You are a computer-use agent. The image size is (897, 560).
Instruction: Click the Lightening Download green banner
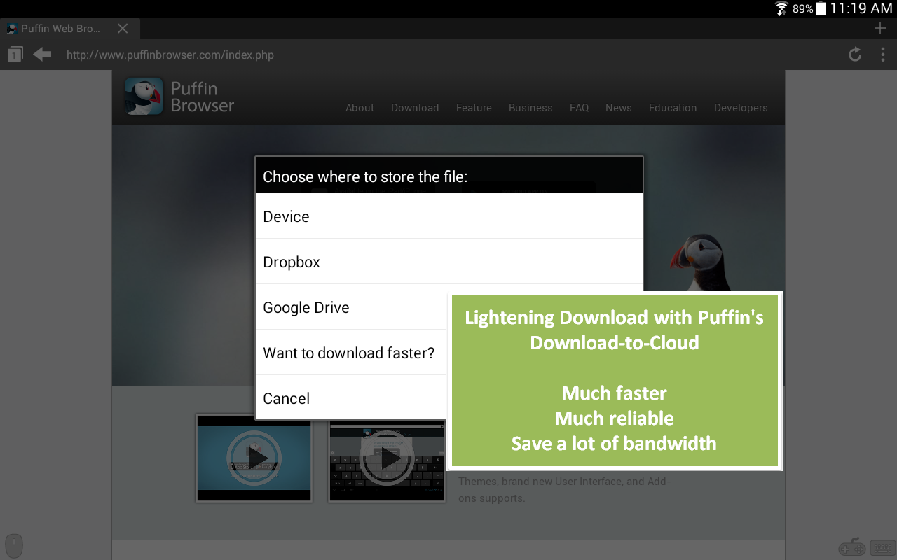(x=615, y=380)
